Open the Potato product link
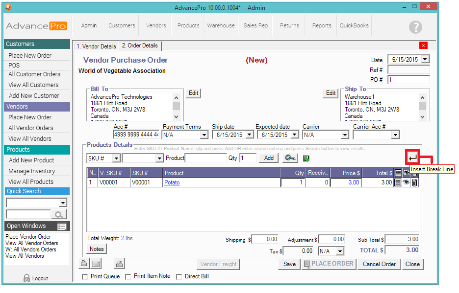This screenshot has height=293, width=459. click(172, 182)
